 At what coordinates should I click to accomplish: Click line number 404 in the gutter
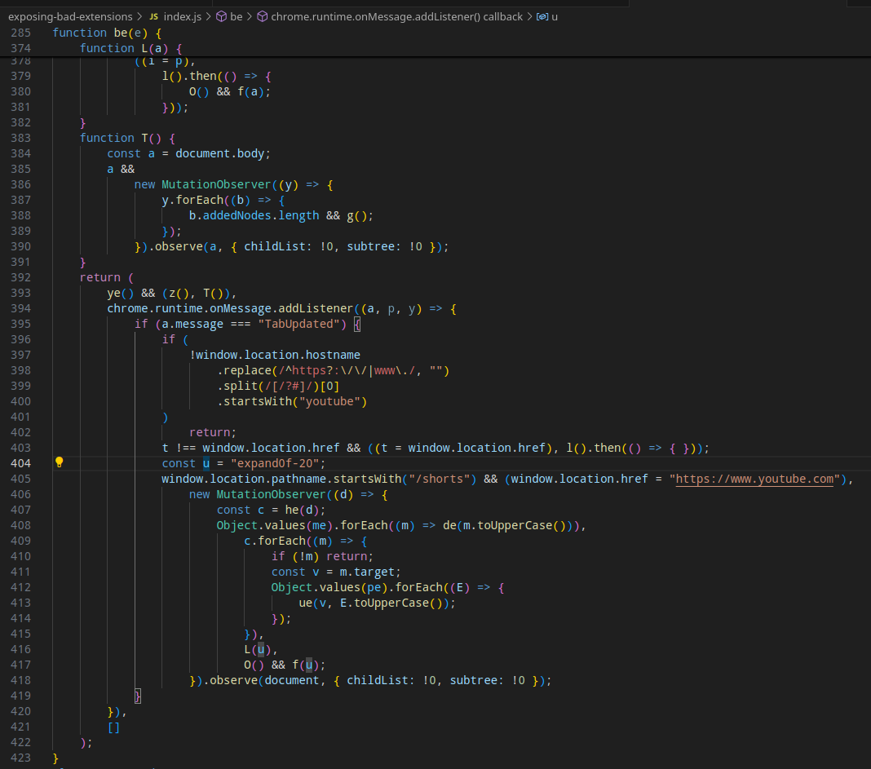pyautogui.click(x=20, y=463)
